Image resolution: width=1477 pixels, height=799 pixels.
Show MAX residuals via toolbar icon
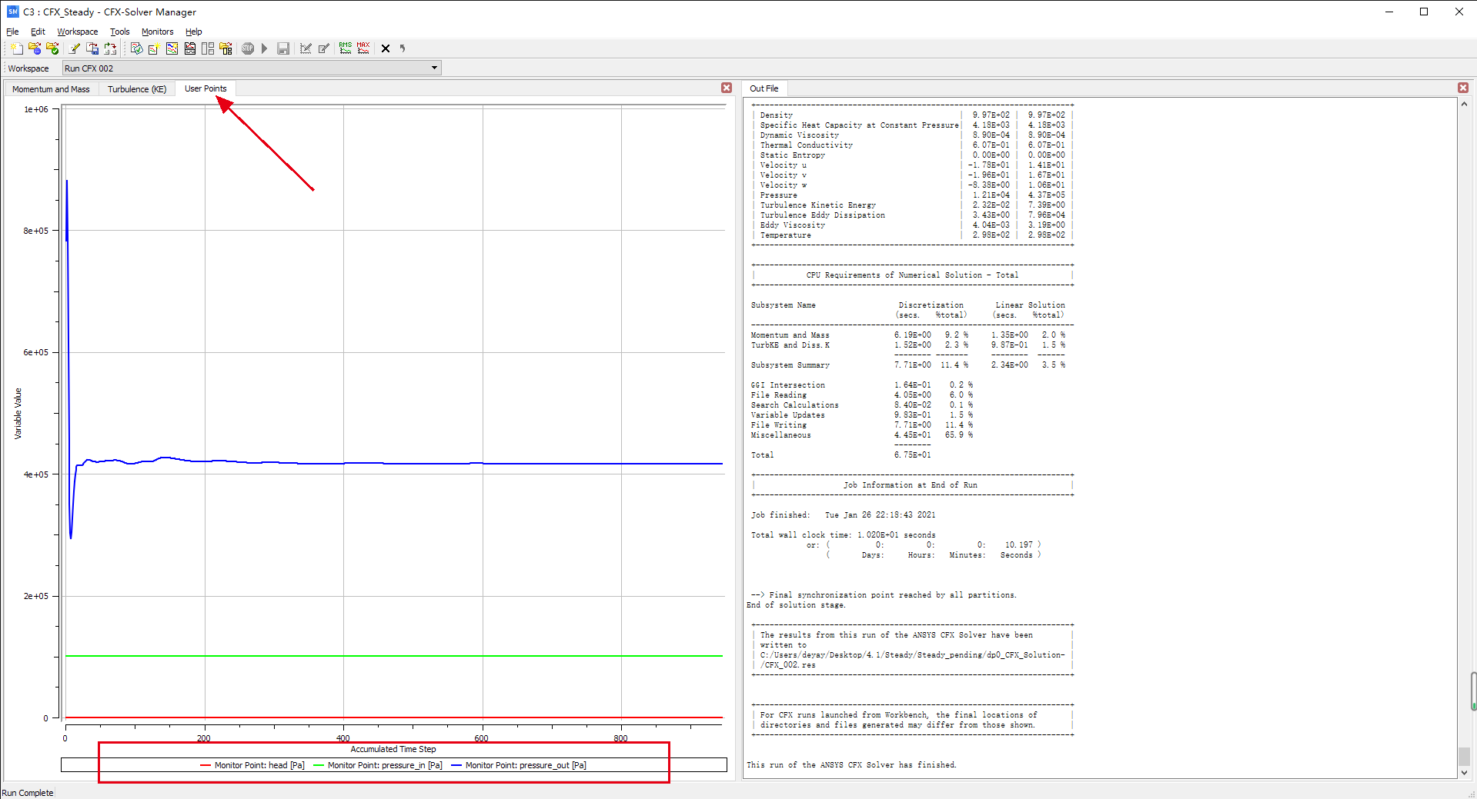pos(363,48)
